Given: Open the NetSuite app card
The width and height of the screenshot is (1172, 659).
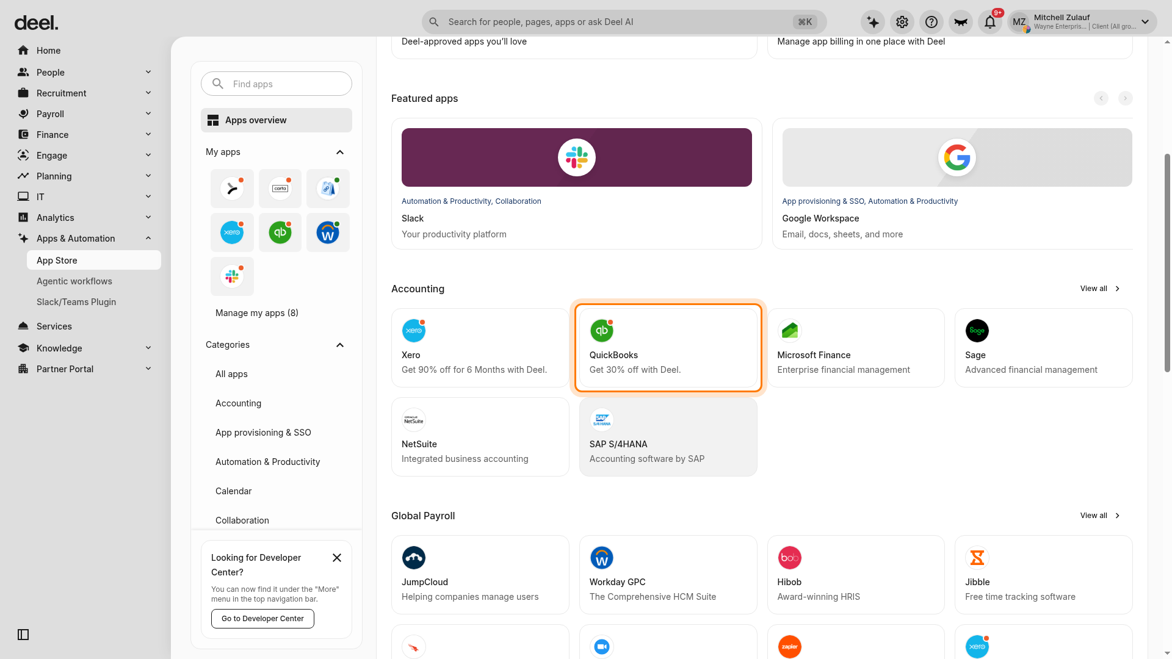Looking at the screenshot, I should (480, 437).
